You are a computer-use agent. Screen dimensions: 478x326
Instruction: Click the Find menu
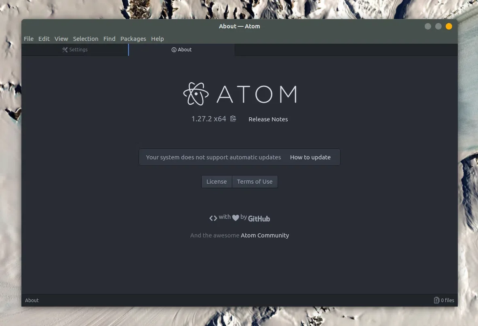[x=109, y=39]
